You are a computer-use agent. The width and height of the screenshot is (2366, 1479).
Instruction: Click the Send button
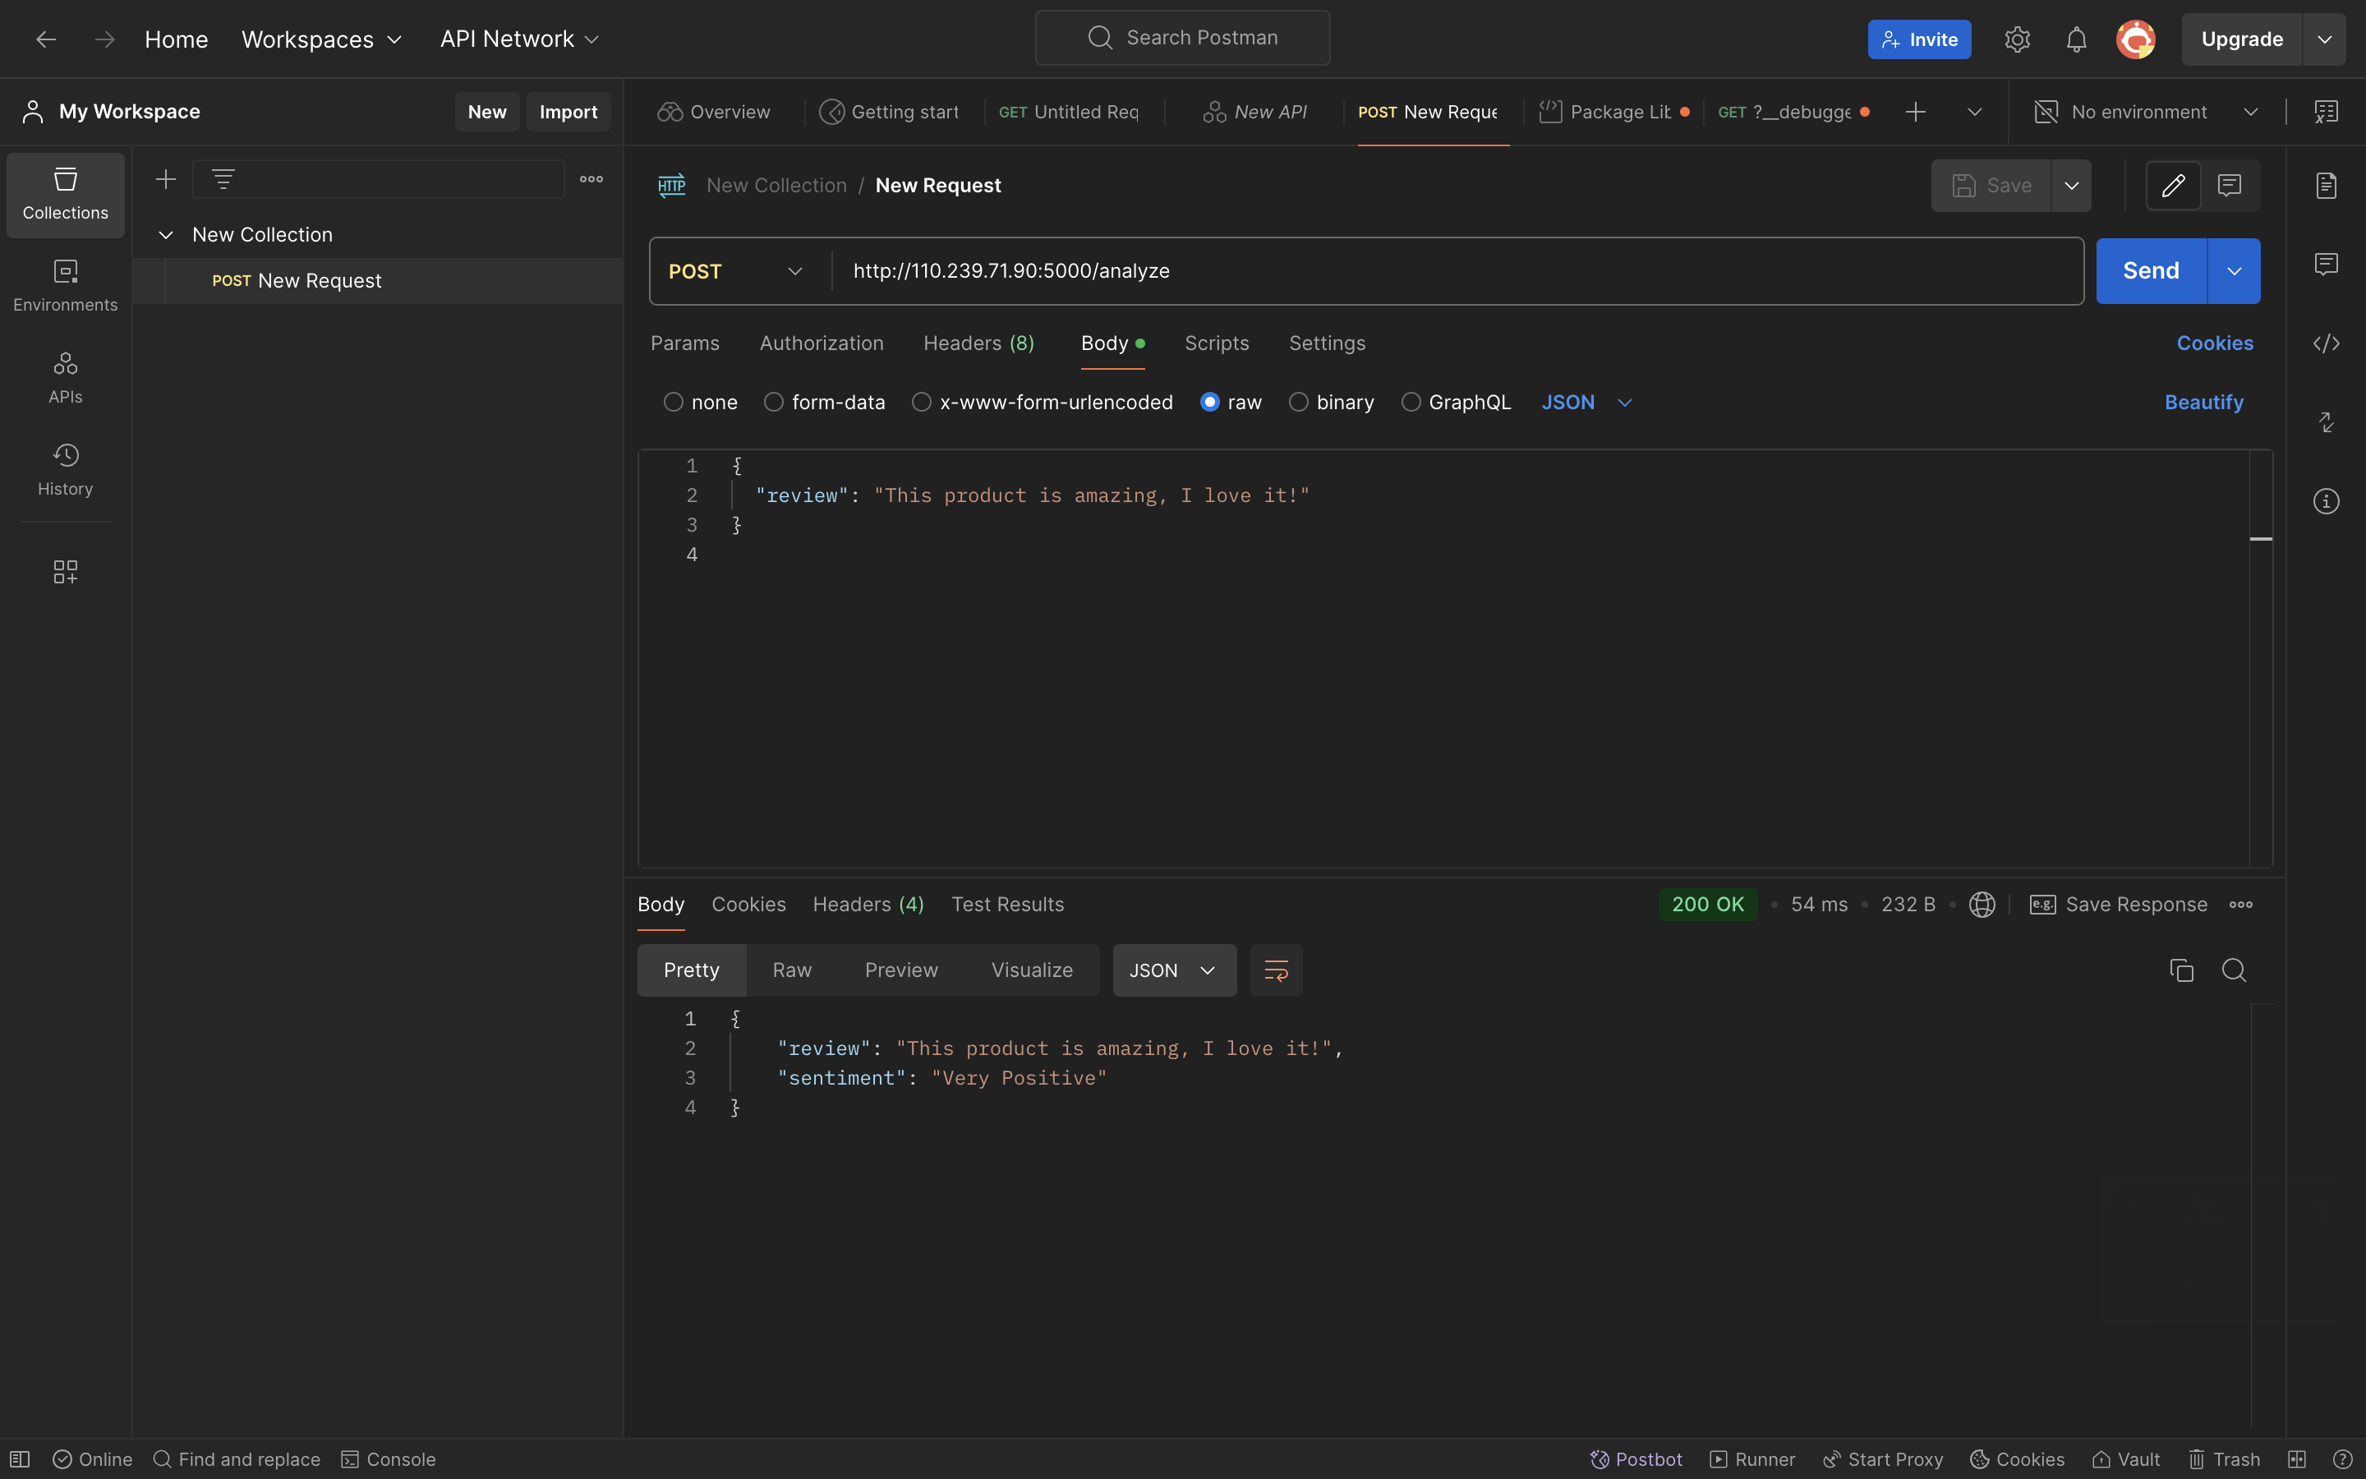(x=2150, y=271)
